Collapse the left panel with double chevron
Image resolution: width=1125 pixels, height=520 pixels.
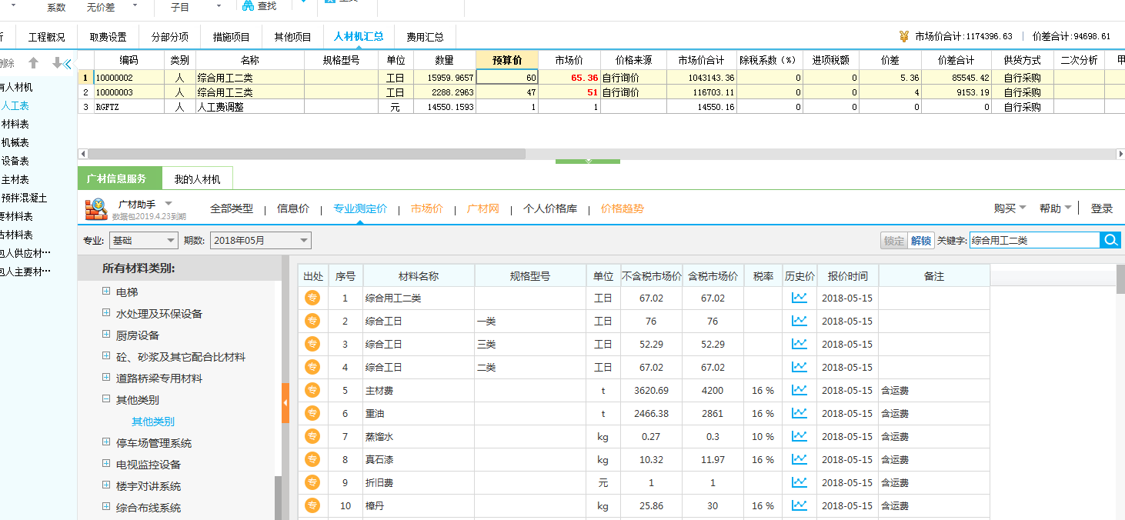click(67, 63)
